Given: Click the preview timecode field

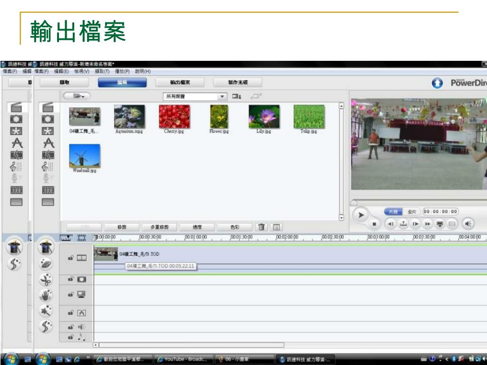Looking at the screenshot, I should tap(440, 211).
